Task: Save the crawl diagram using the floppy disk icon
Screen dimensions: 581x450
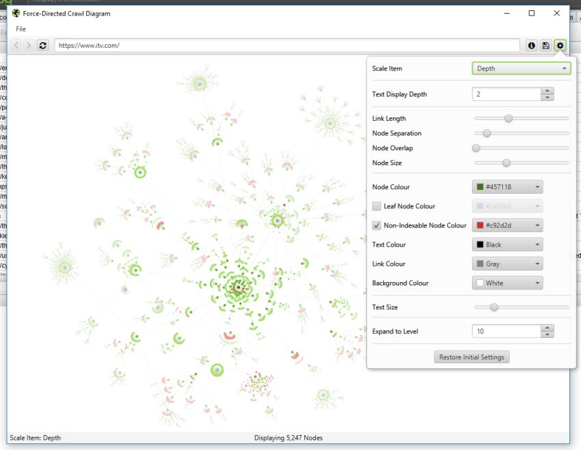Action: (545, 45)
